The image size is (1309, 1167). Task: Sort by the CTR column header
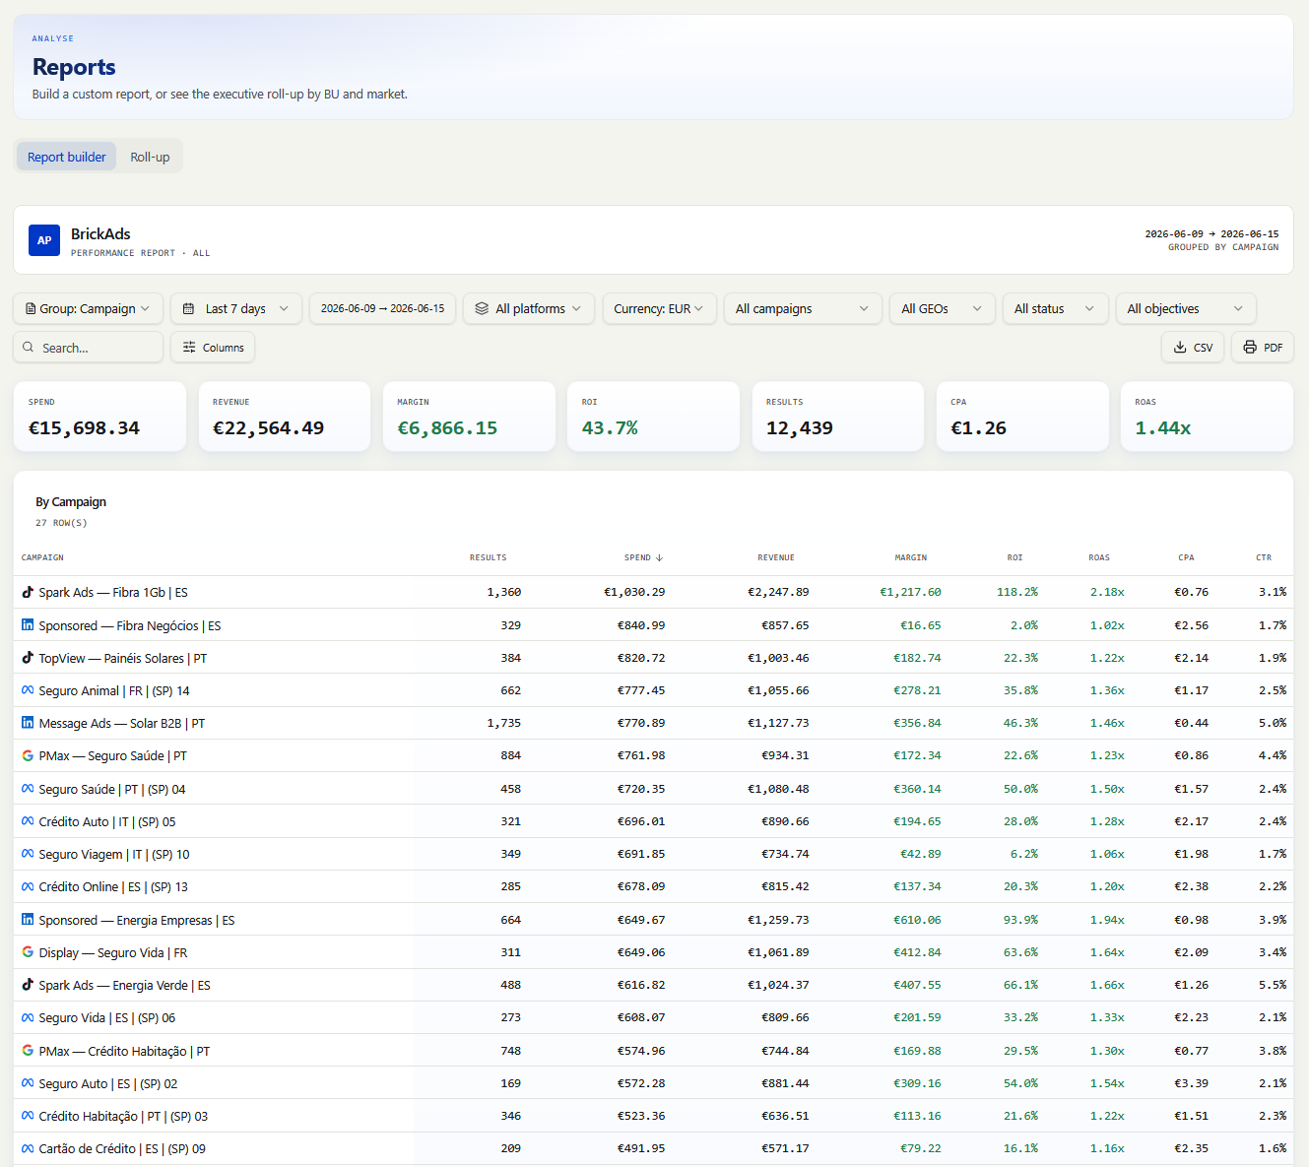click(x=1264, y=557)
